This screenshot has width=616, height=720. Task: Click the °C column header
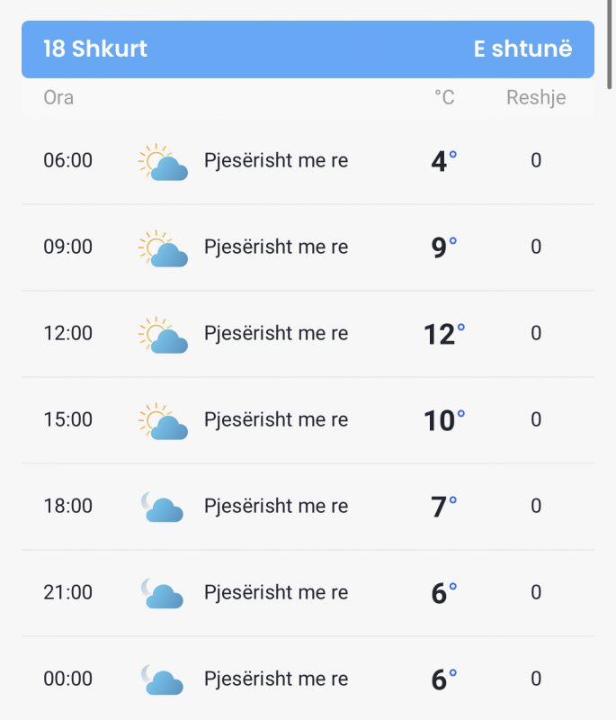tap(444, 97)
